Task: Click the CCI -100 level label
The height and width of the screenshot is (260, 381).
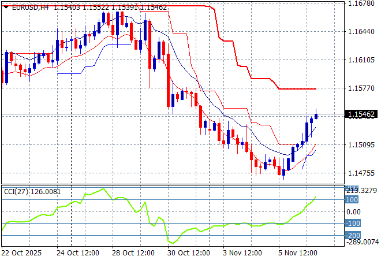Action: coord(353,224)
